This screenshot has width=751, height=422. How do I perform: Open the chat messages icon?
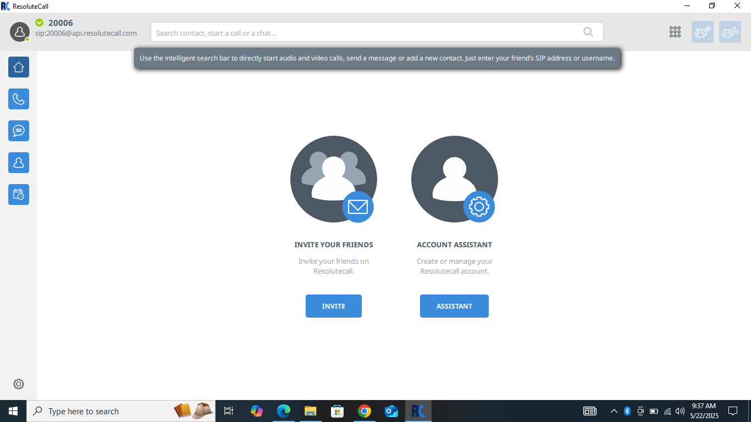[19, 131]
